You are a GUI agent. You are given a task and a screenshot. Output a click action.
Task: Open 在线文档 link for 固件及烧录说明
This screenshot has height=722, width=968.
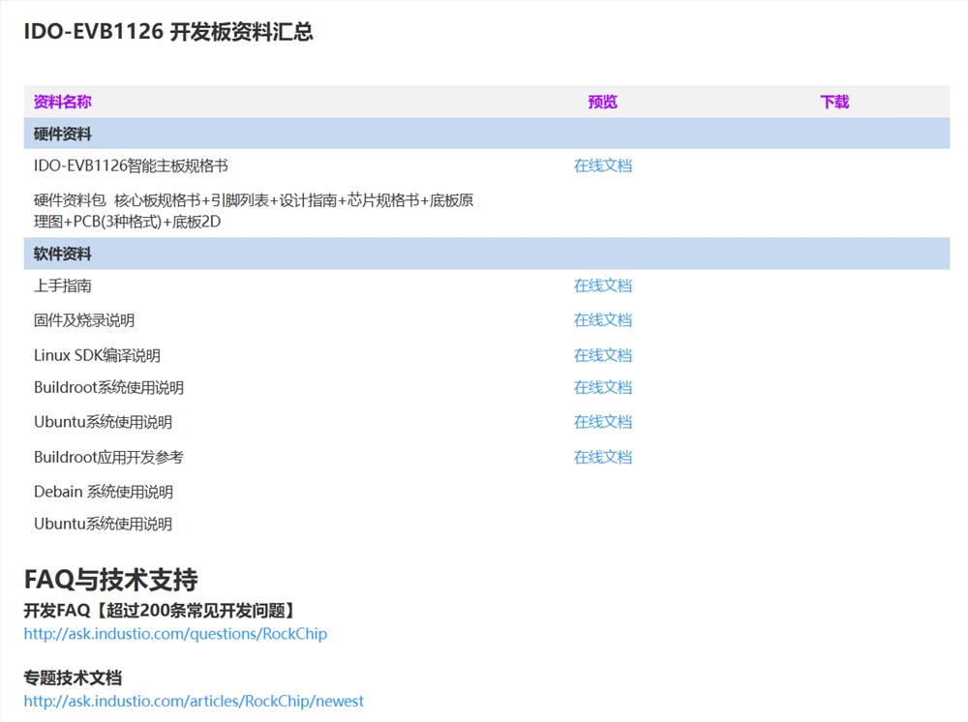point(602,319)
